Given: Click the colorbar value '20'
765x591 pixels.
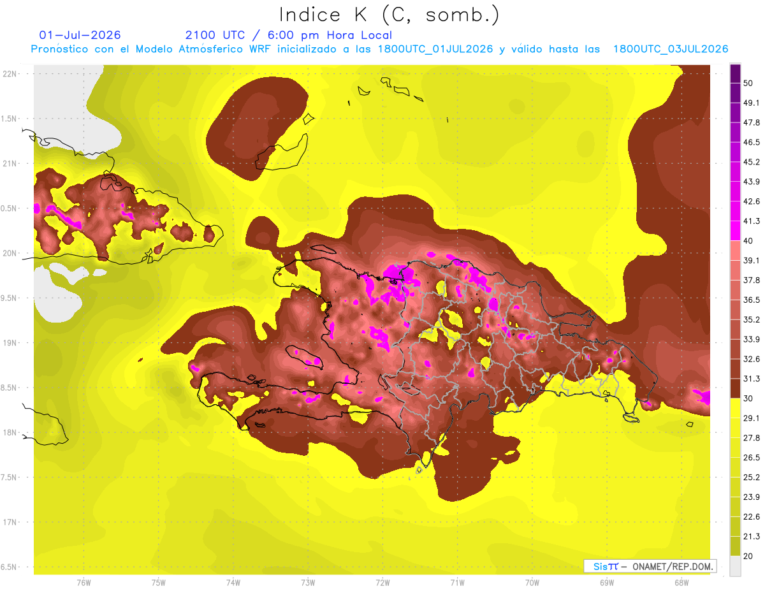Looking at the screenshot, I should (748, 556).
